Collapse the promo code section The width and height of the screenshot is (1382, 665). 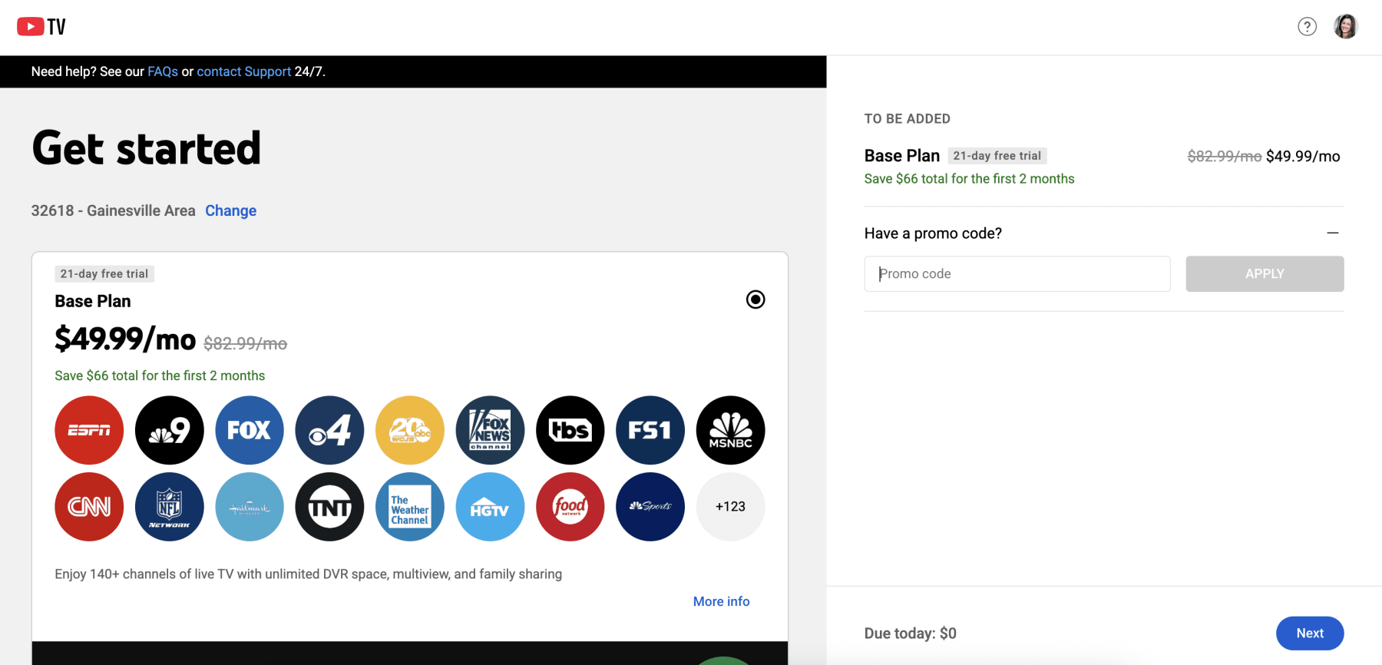coord(1333,233)
